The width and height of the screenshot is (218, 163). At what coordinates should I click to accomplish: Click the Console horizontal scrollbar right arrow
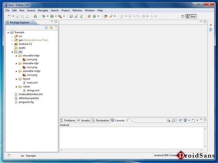(201, 150)
